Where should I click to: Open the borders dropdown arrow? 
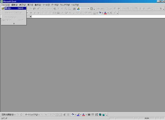click(97, 13)
